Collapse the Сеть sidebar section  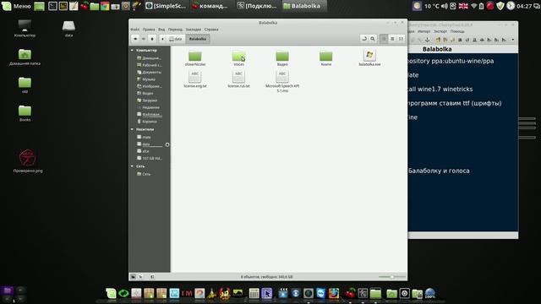pos(132,166)
